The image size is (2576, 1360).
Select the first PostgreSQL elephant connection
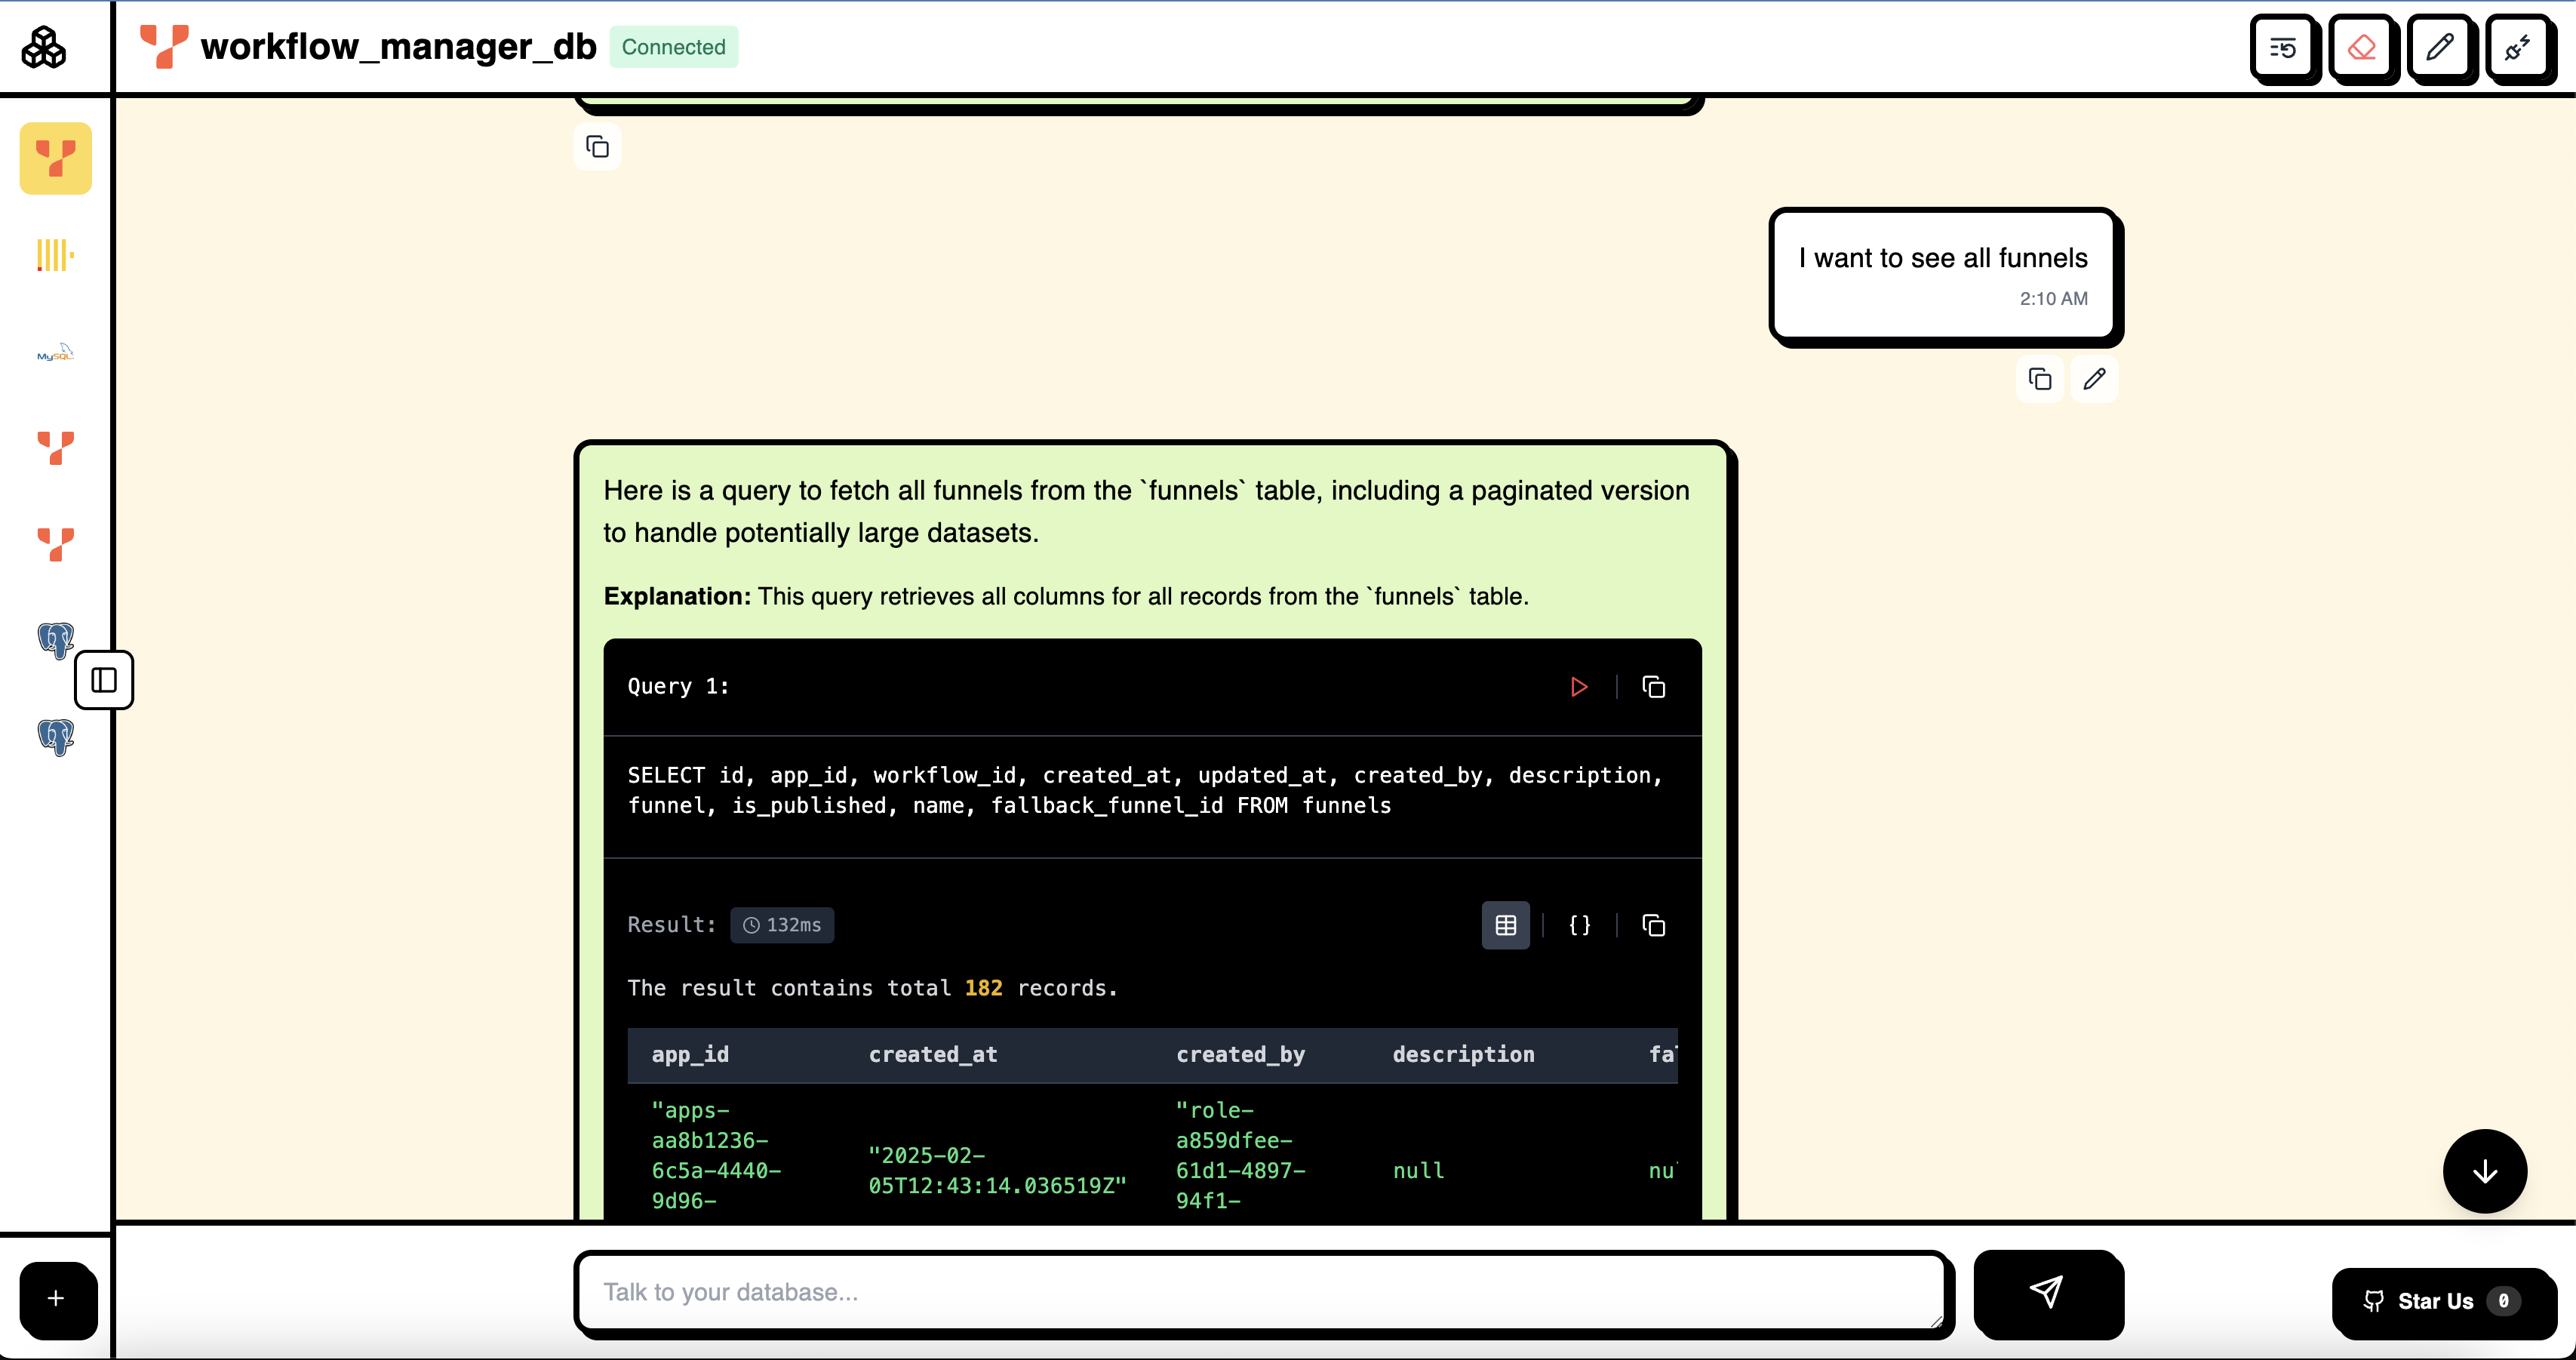click(x=55, y=639)
